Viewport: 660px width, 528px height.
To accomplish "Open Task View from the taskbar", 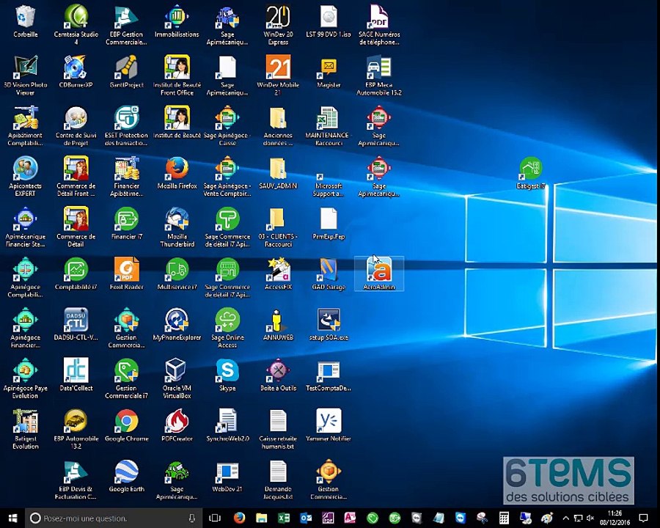I will point(215,518).
